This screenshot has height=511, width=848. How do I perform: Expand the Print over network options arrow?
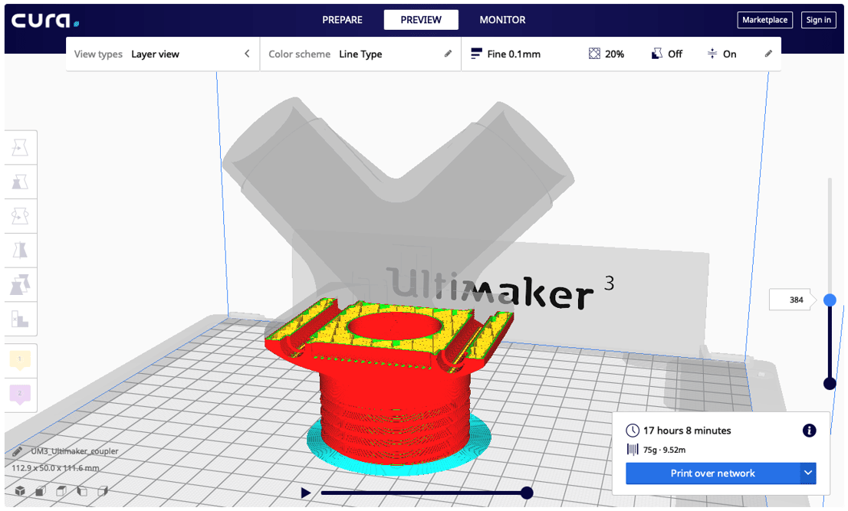click(808, 473)
